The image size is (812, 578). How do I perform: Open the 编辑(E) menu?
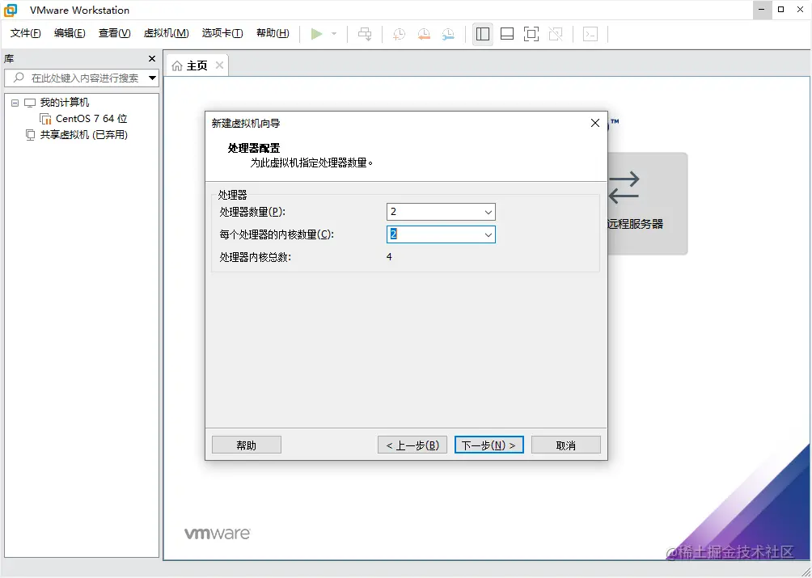point(70,34)
